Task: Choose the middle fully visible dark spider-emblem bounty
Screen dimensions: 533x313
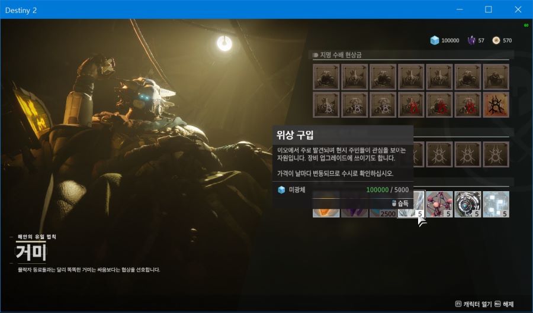Action: pos(468,154)
